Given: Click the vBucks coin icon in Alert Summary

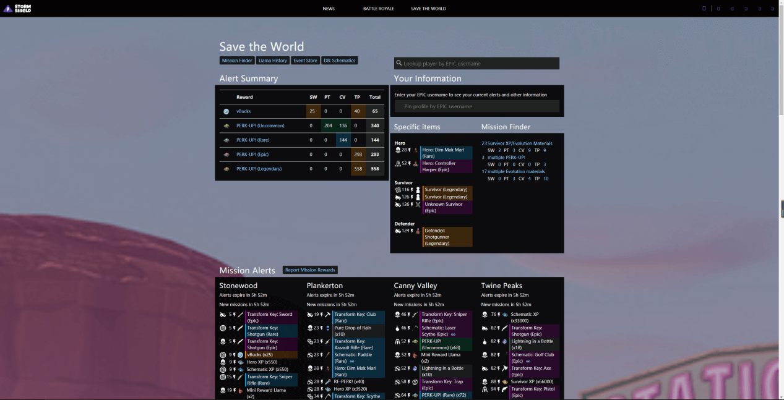Looking at the screenshot, I should pos(226,111).
